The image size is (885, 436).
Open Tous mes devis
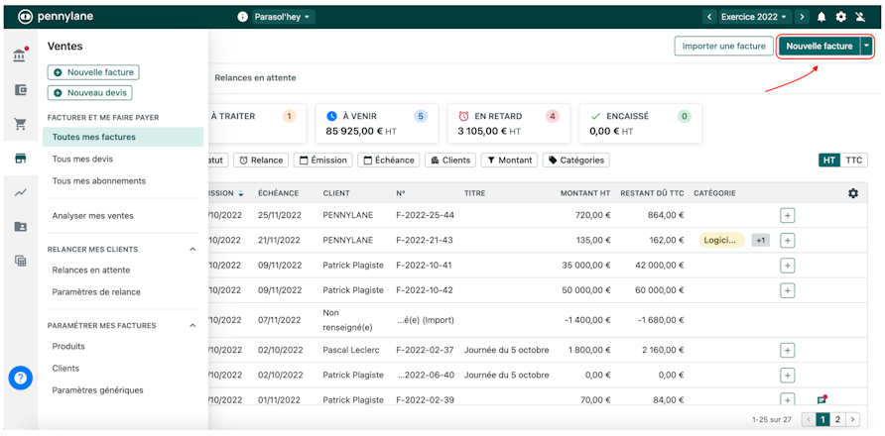82,160
